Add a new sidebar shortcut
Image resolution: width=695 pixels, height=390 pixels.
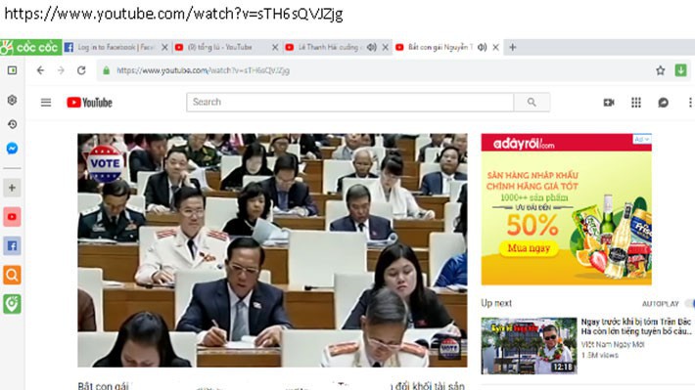tap(12, 188)
